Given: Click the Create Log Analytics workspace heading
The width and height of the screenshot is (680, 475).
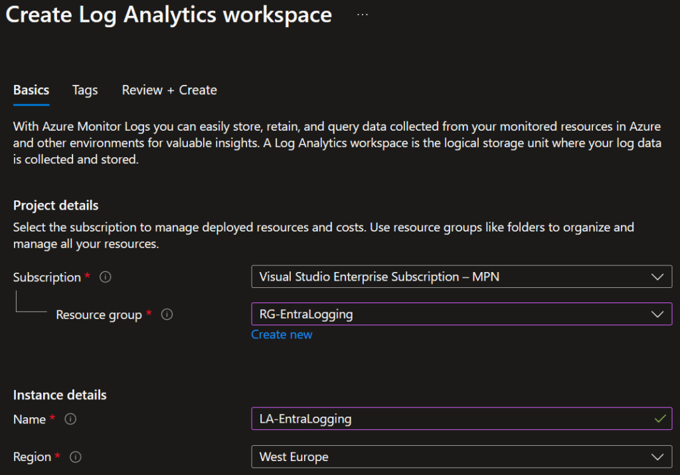Looking at the screenshot, I should click(x=169, y=15).
